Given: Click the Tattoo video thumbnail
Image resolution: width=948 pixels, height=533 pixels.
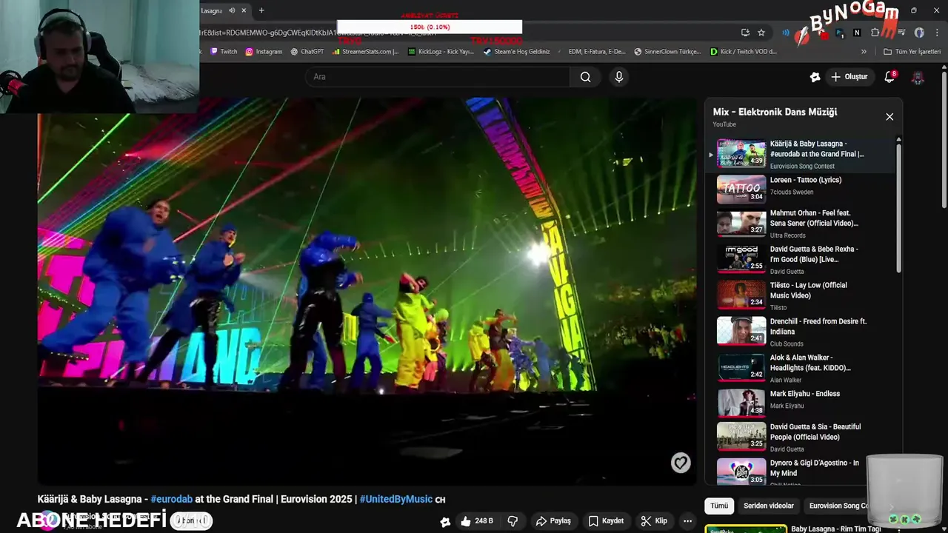Looking at the screenshot, I should coord(741,190).
